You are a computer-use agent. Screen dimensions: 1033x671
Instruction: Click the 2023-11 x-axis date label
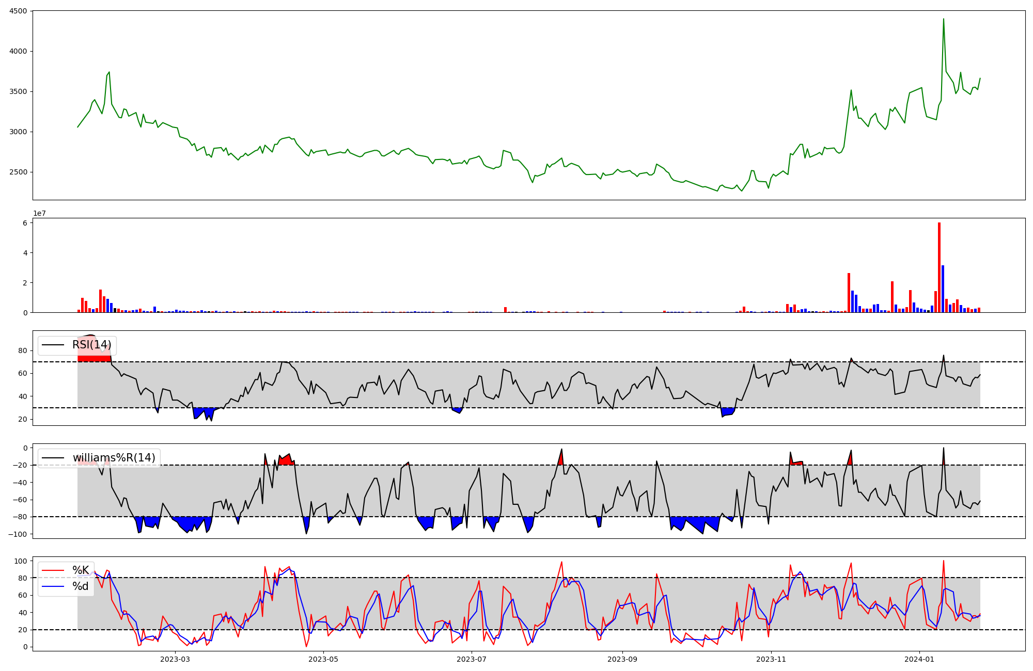pos(771,659)
